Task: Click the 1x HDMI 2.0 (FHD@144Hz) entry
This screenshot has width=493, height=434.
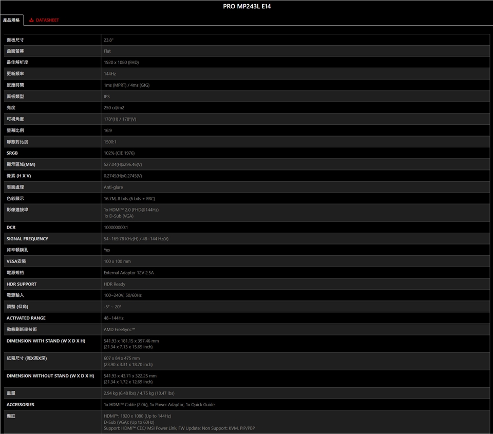Action: pos(131,210)
